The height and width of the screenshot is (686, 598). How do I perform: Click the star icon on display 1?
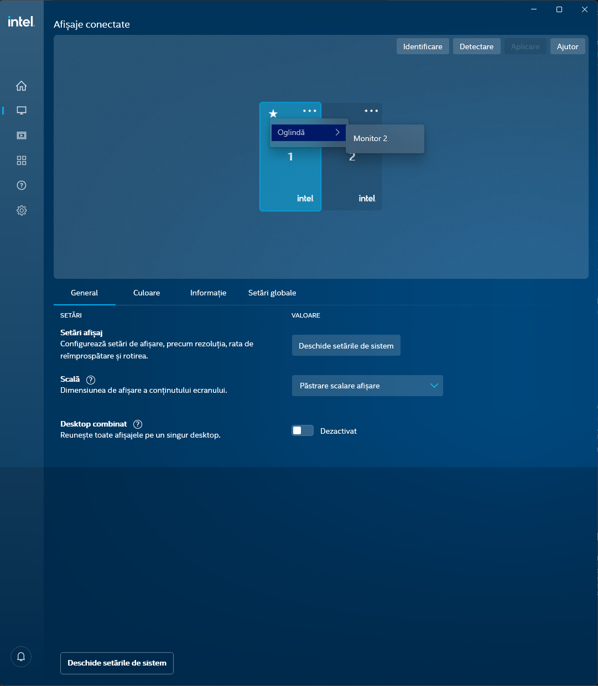point(273,113)
